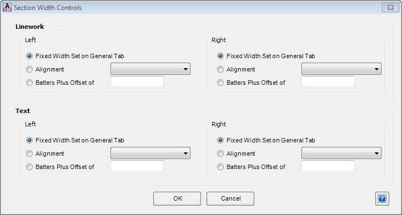Close the Section Width Controls dialog
Image resolution: width=402 pixels, height=215 pixels.
click(390, 7)
